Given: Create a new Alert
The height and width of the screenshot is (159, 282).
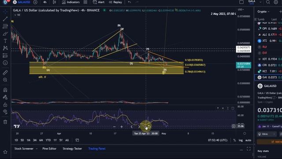Looking at the screenshot, I should pyautogui.click(x=99, y=2).
